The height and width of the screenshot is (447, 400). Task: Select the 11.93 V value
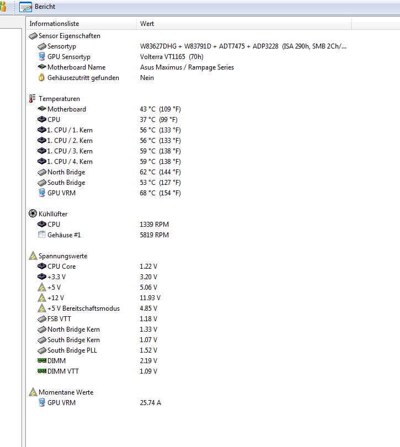tap(150, 298)
